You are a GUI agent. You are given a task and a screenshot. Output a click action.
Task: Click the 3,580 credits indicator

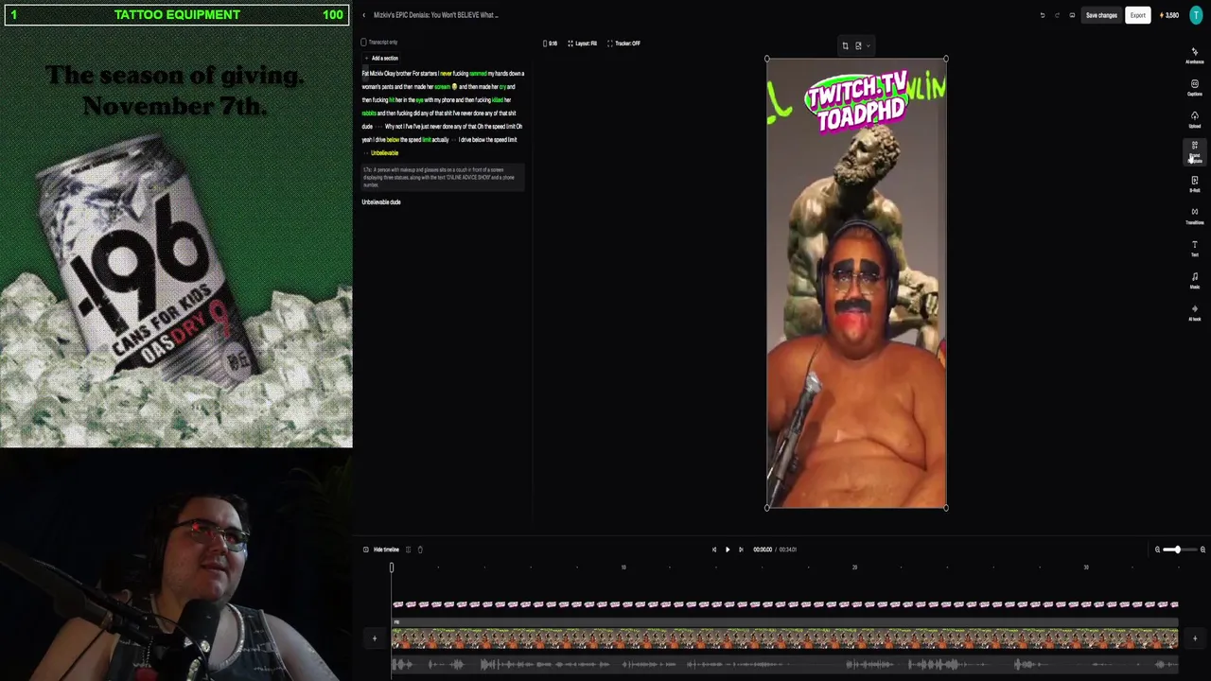(1169, 15)
